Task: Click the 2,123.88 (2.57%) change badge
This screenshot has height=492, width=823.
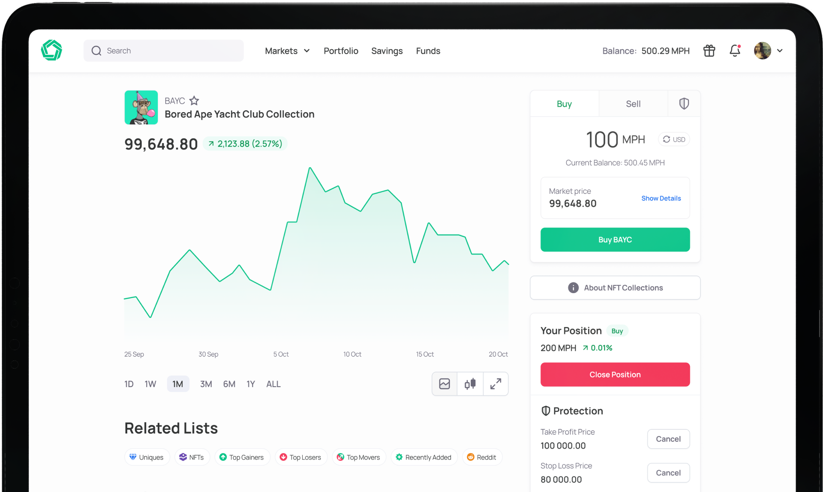Action: pyautogui.click(x=245, y=144)
